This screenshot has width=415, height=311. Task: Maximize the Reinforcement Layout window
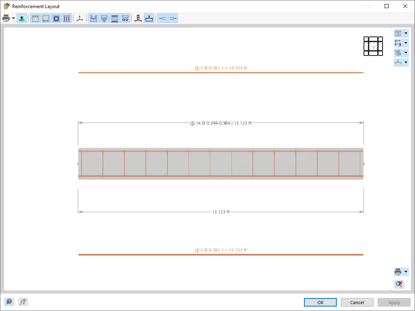click(x=387, y=6)
